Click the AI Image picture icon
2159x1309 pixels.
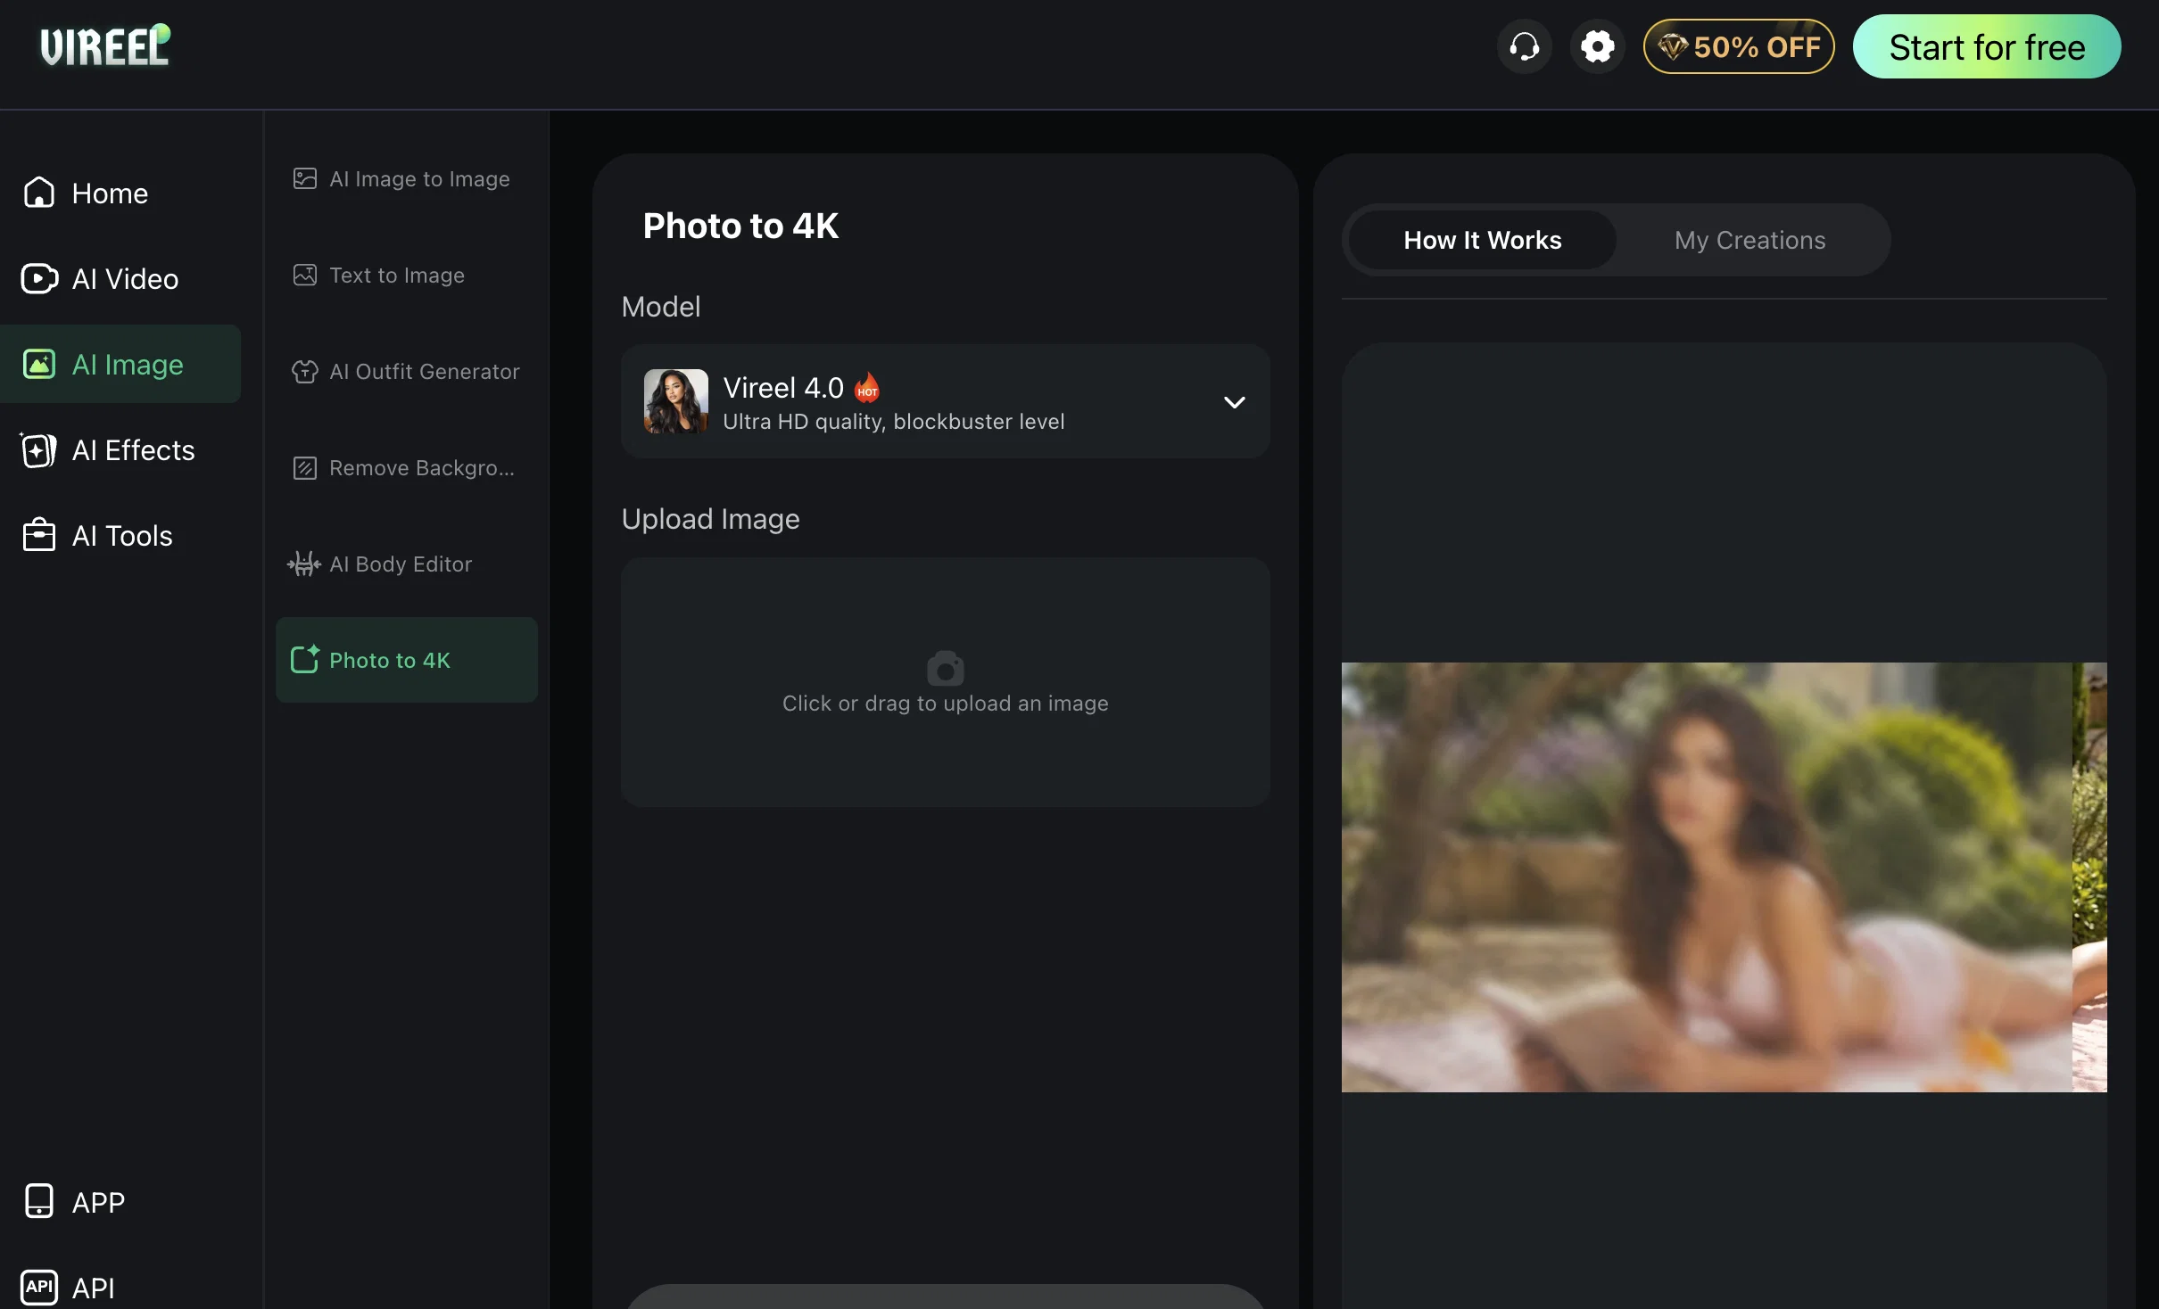(x=39, y=364)
